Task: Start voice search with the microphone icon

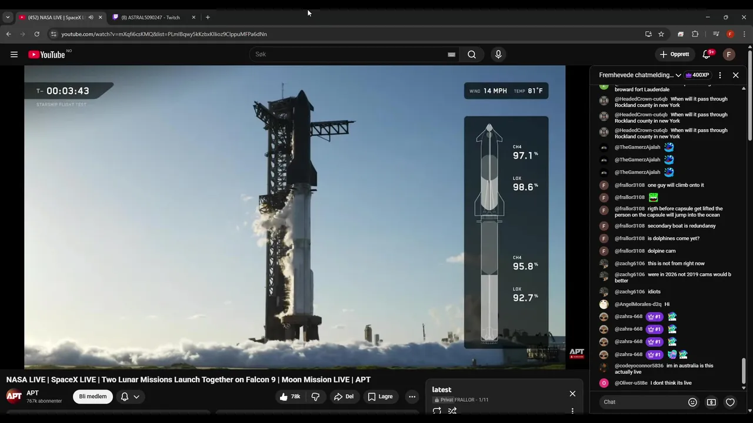Action: pyautogui.click(x=498, y=55)
